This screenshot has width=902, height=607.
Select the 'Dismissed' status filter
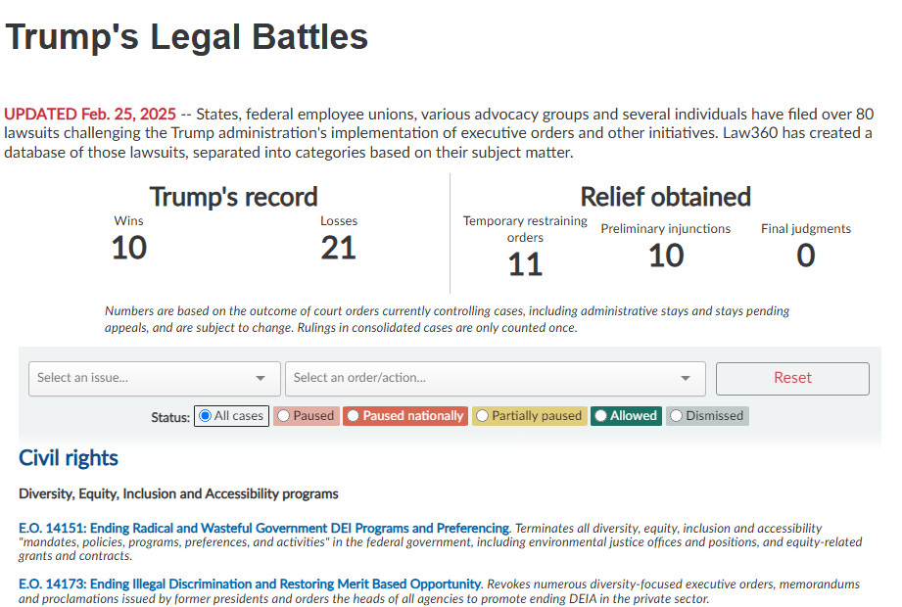tap(707, 415)
